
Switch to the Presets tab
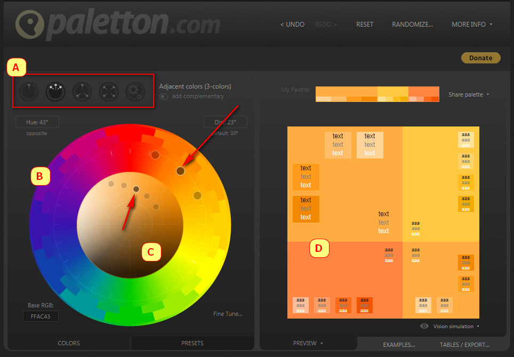[x=192, y=343]
